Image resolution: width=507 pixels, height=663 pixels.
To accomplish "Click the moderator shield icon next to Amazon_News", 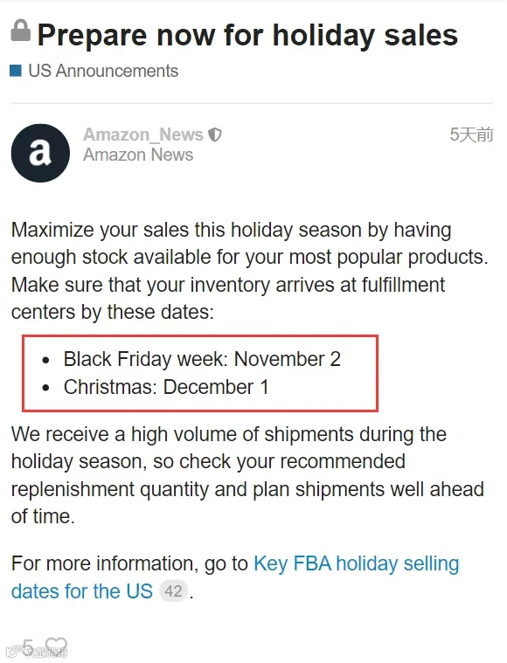I will tap(215, 135).
